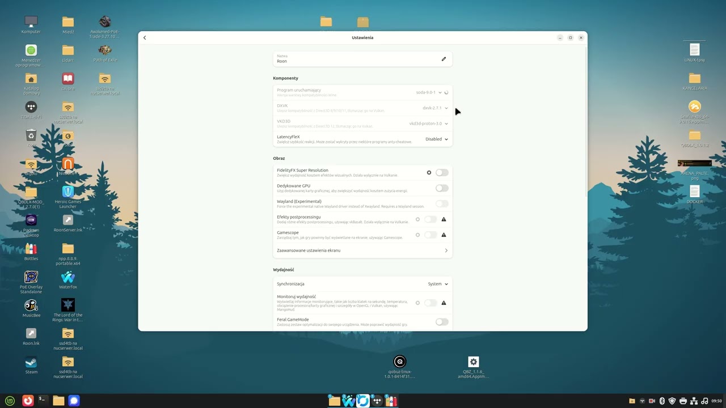This screenshot has width=726, height=408.
Task: Go back using the header arrow
Action: pos(145,38)
